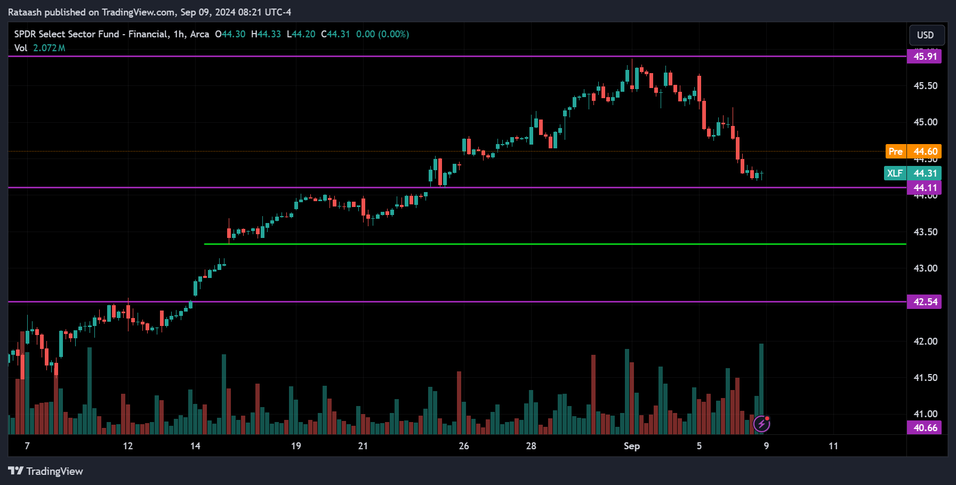Click the XLF 44.31 price tag
This screenshot has height=485, width=956.
click(x=913, y=173)
